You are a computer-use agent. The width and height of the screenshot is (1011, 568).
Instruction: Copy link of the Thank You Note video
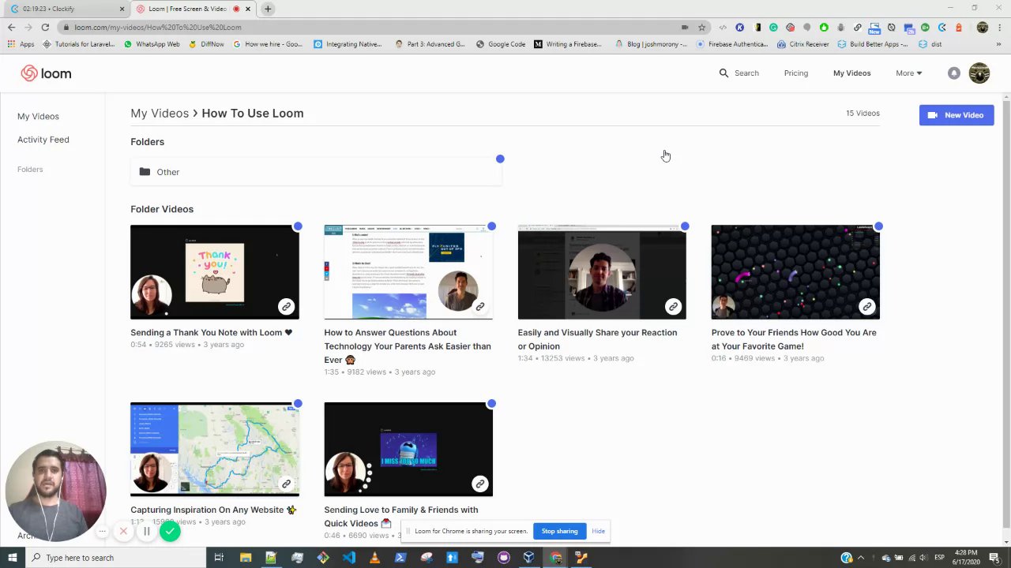coord(286,306)
